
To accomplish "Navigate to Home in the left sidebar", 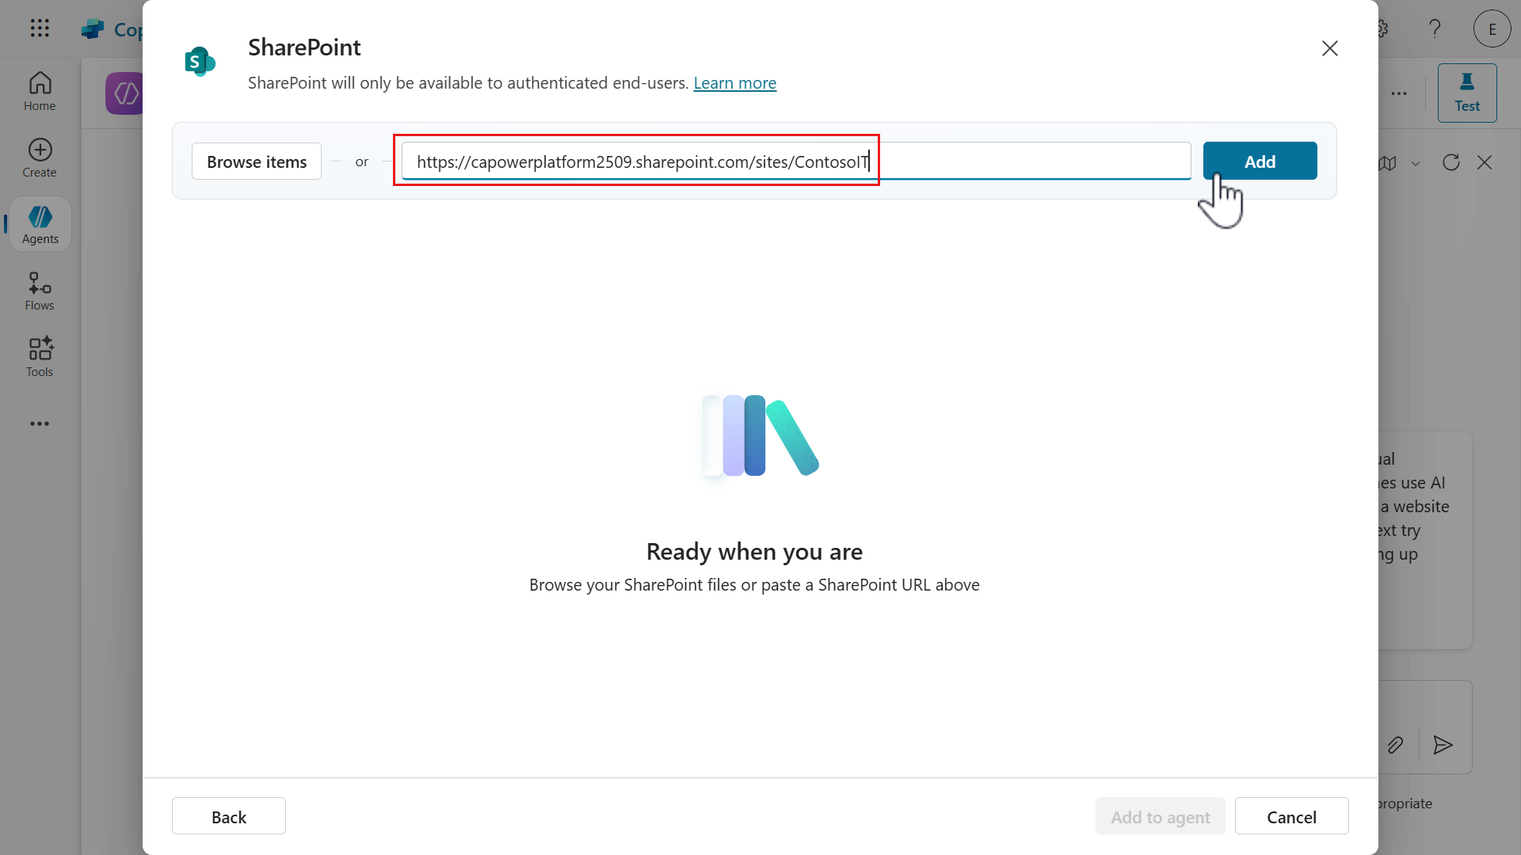I will [x=39, y=91].
